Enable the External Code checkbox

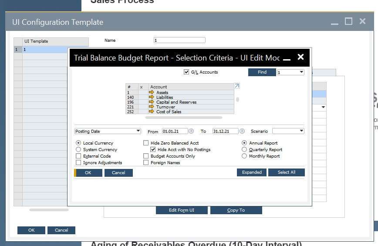click(78, 156)
